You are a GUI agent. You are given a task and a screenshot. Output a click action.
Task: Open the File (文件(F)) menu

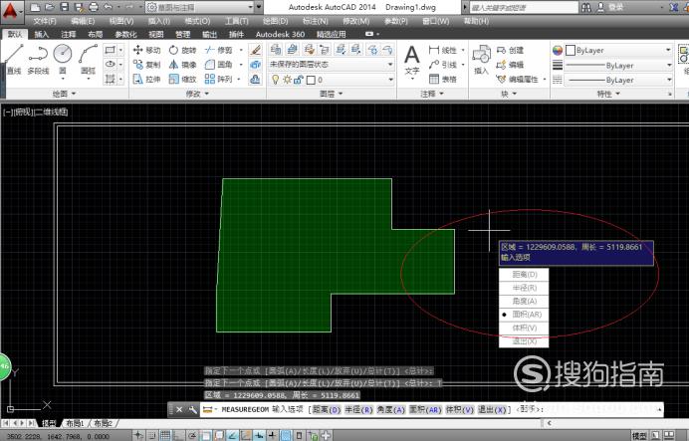45,21
